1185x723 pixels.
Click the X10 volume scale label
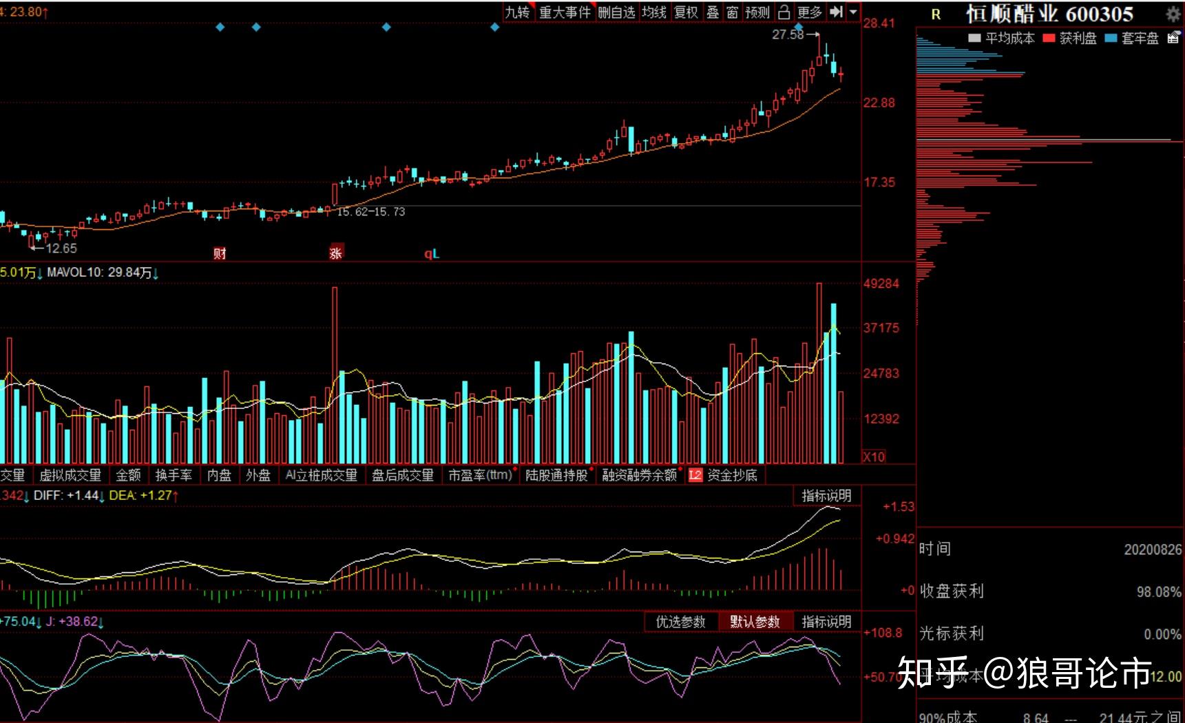point(874,457)
